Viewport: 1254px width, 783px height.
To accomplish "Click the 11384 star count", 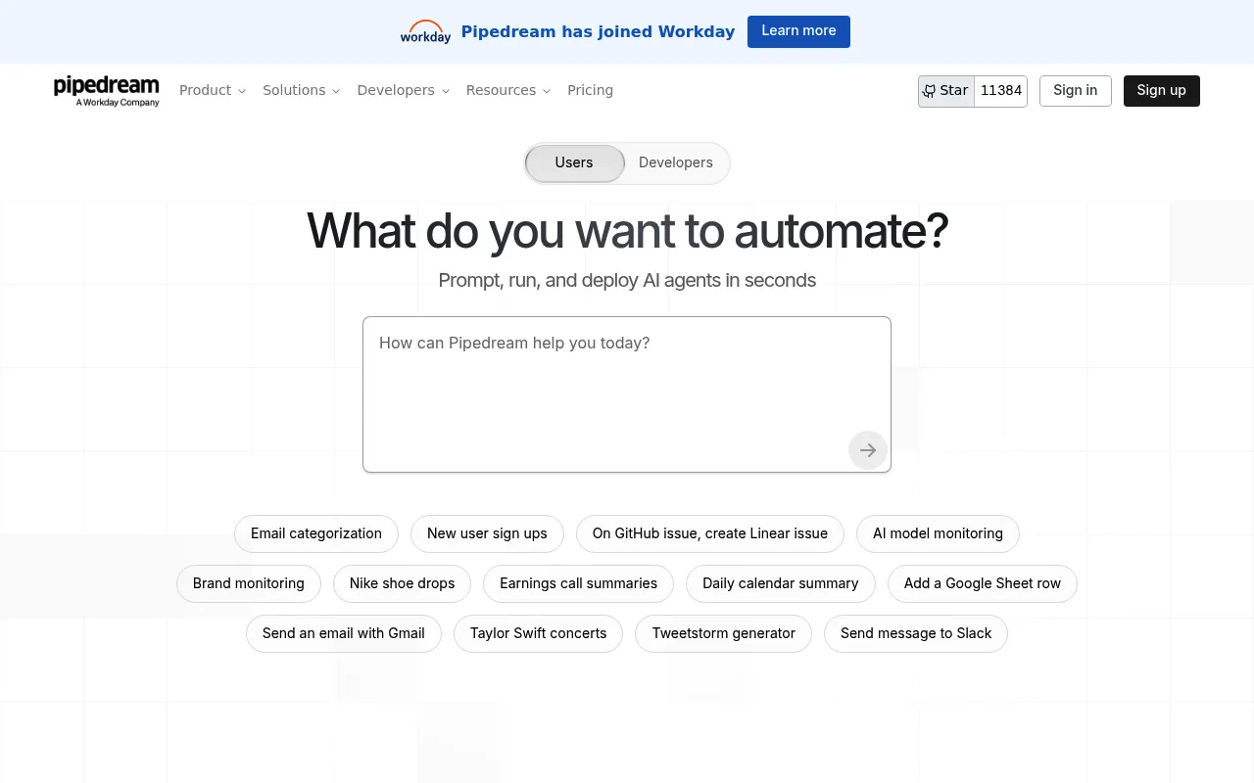I will (x=1001, y=91).
